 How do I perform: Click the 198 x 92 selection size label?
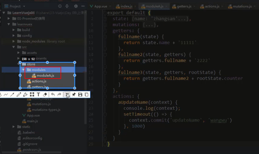coord(28,59)
